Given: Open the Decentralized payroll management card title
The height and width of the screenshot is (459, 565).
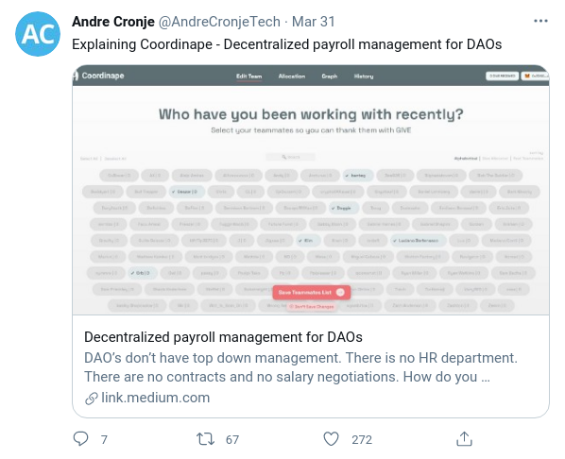Looking at the screenshot, I should [x=223, y=337].
